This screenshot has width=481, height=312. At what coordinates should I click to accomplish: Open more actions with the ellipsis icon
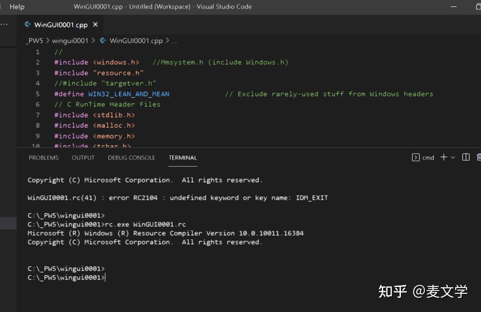pos(4,24)
